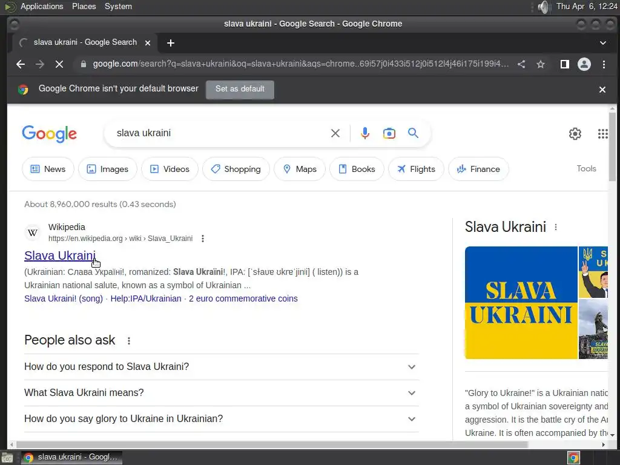
Task: Switch to Finance results
Action: pyautogui.click(x=478, y=170)
